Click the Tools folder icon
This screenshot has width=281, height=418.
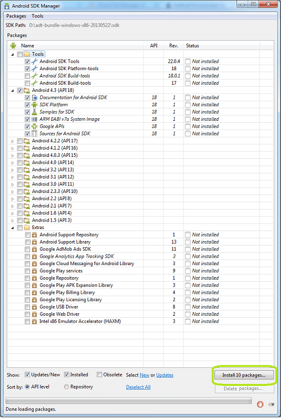[x=27, y=54]
